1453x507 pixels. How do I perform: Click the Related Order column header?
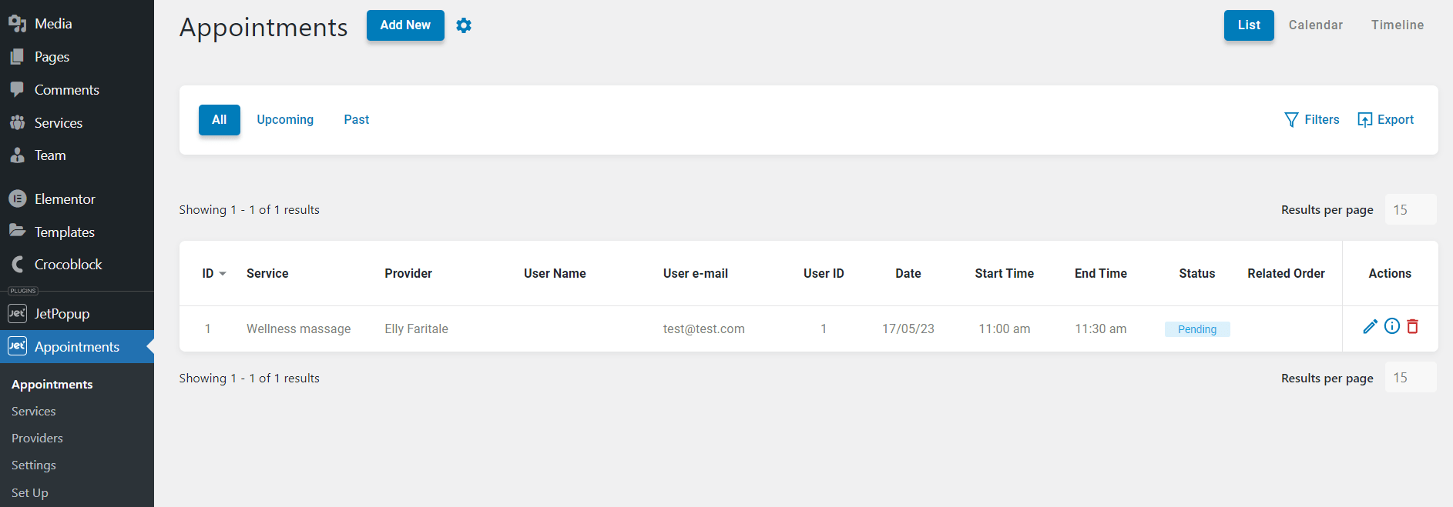1286,274
